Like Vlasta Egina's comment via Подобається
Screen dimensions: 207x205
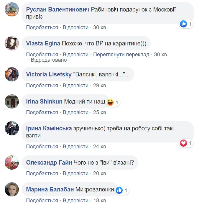[42, 55]
